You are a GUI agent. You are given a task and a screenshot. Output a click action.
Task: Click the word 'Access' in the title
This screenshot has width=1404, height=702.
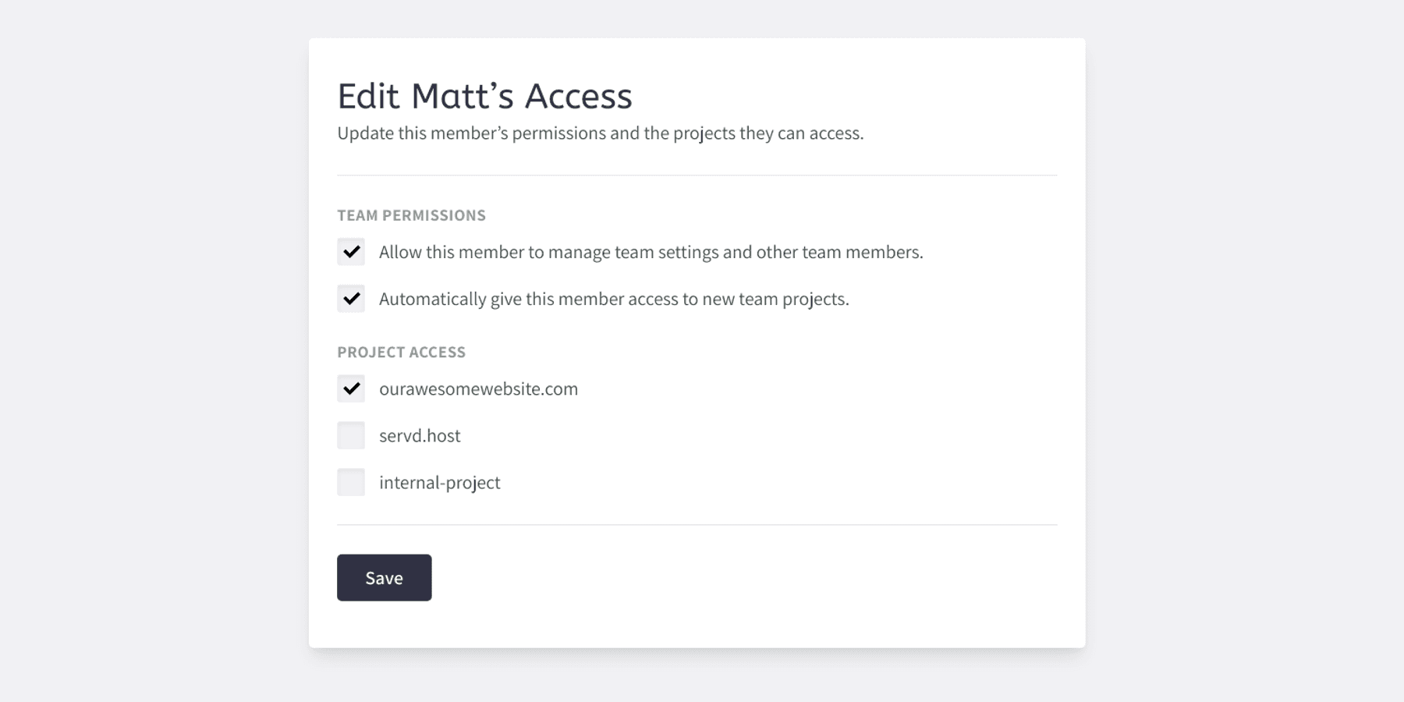coord(578,96)
